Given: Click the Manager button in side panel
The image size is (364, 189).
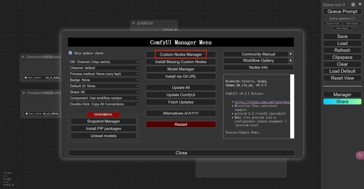Looking at the screenshot, I should click(x=342, y=94).
